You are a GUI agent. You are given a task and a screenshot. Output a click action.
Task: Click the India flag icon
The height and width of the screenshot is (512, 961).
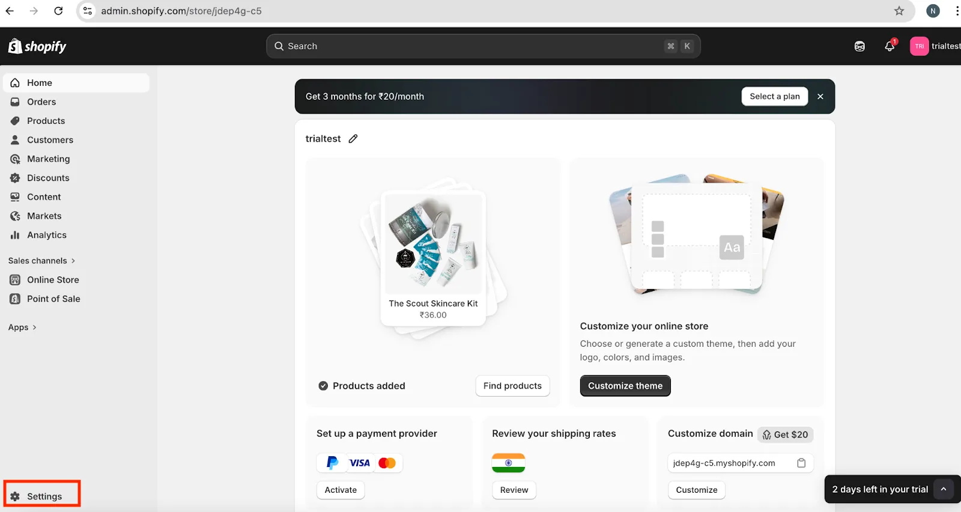coord(508,463)
